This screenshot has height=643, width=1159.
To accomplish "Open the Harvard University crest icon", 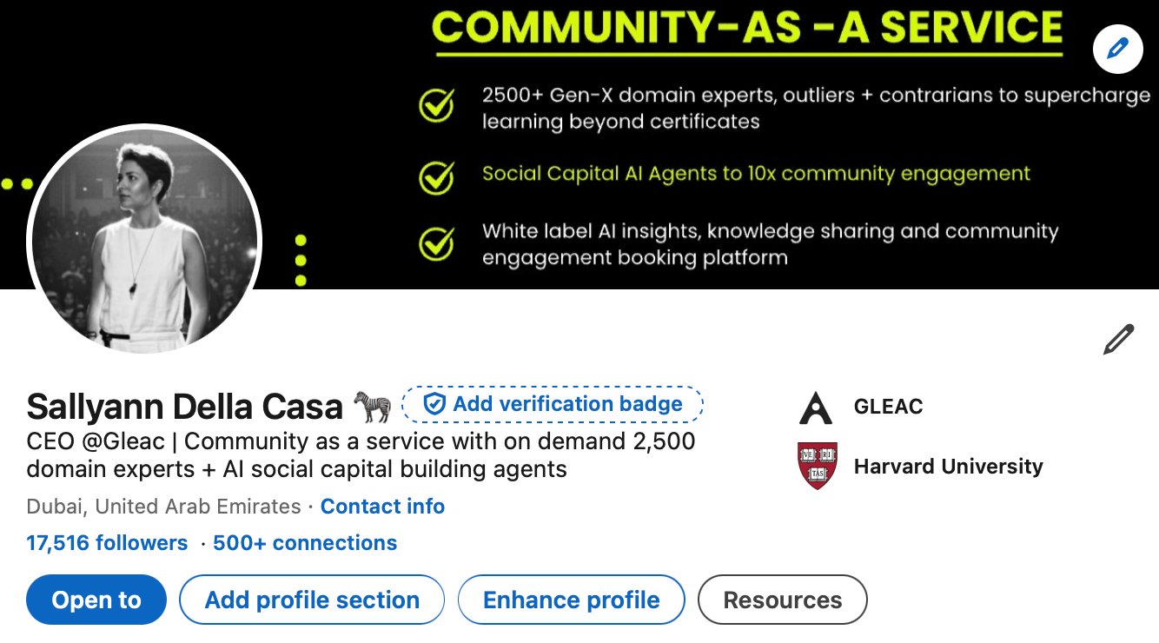I will [x=817, y=467].
